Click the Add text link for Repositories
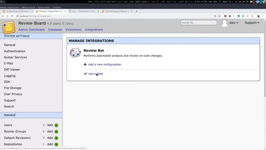This screenshot has width=266, height=150. click(50, 144)
